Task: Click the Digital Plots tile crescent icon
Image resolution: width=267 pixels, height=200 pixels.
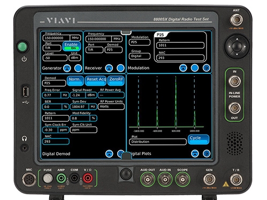Action: [207, 153]
